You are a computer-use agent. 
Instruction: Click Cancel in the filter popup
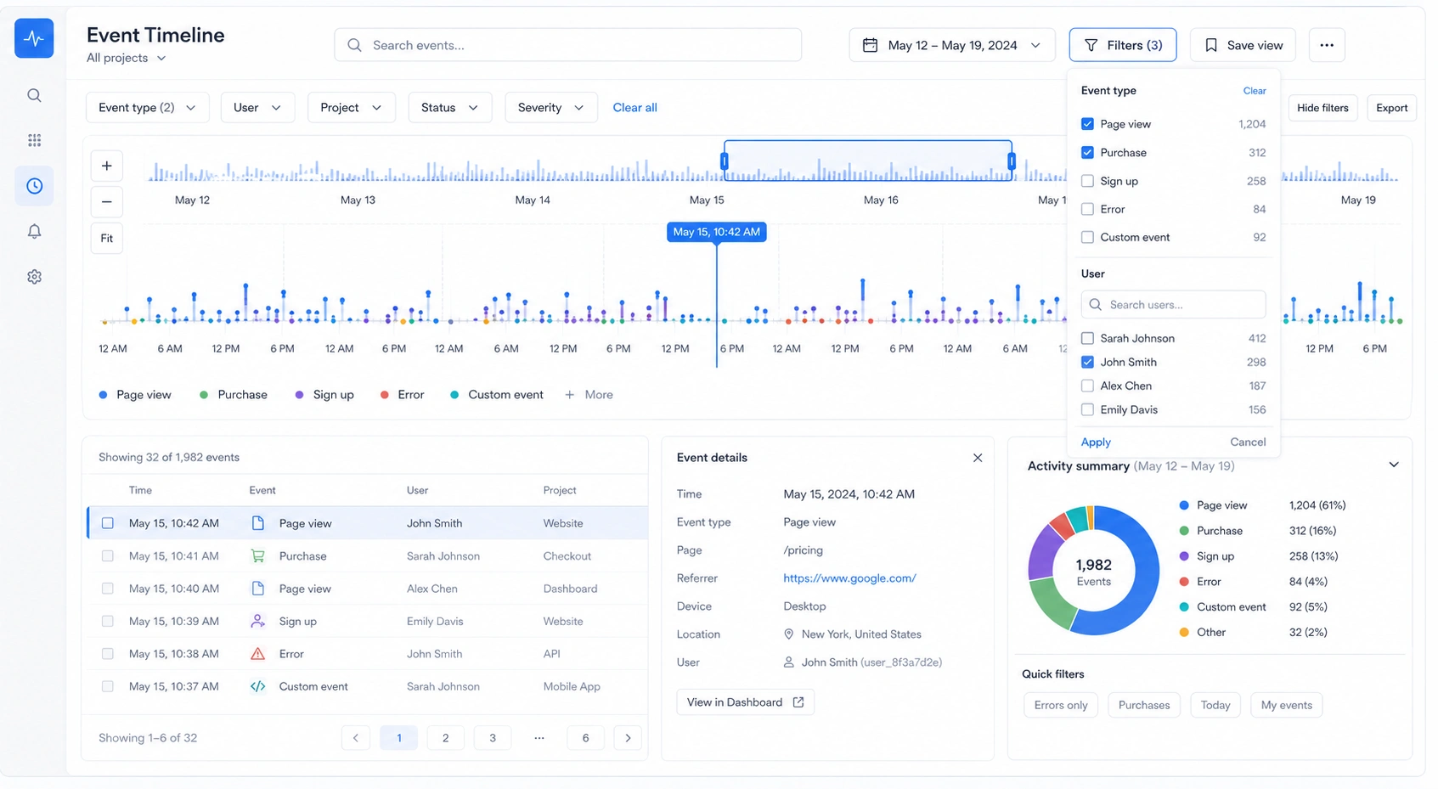click(1248, 442)
